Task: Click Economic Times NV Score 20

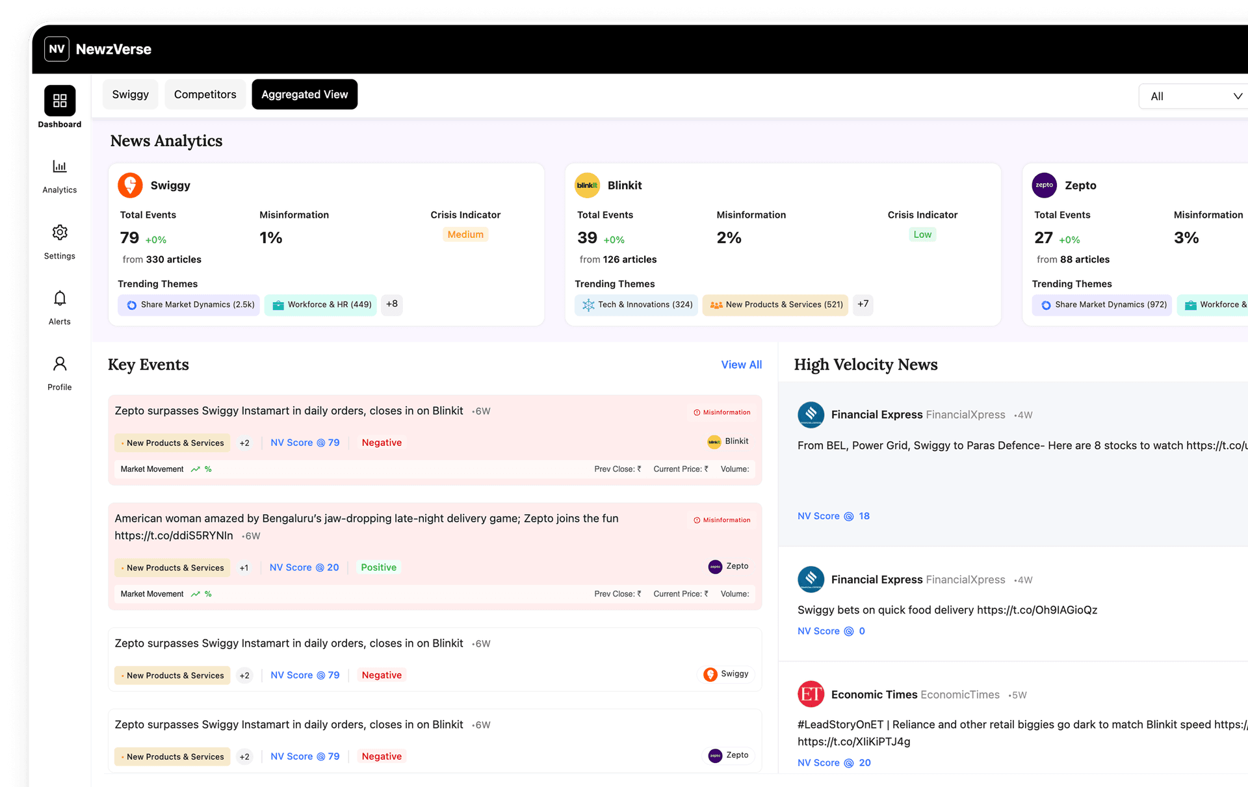Action: [834, 763]
